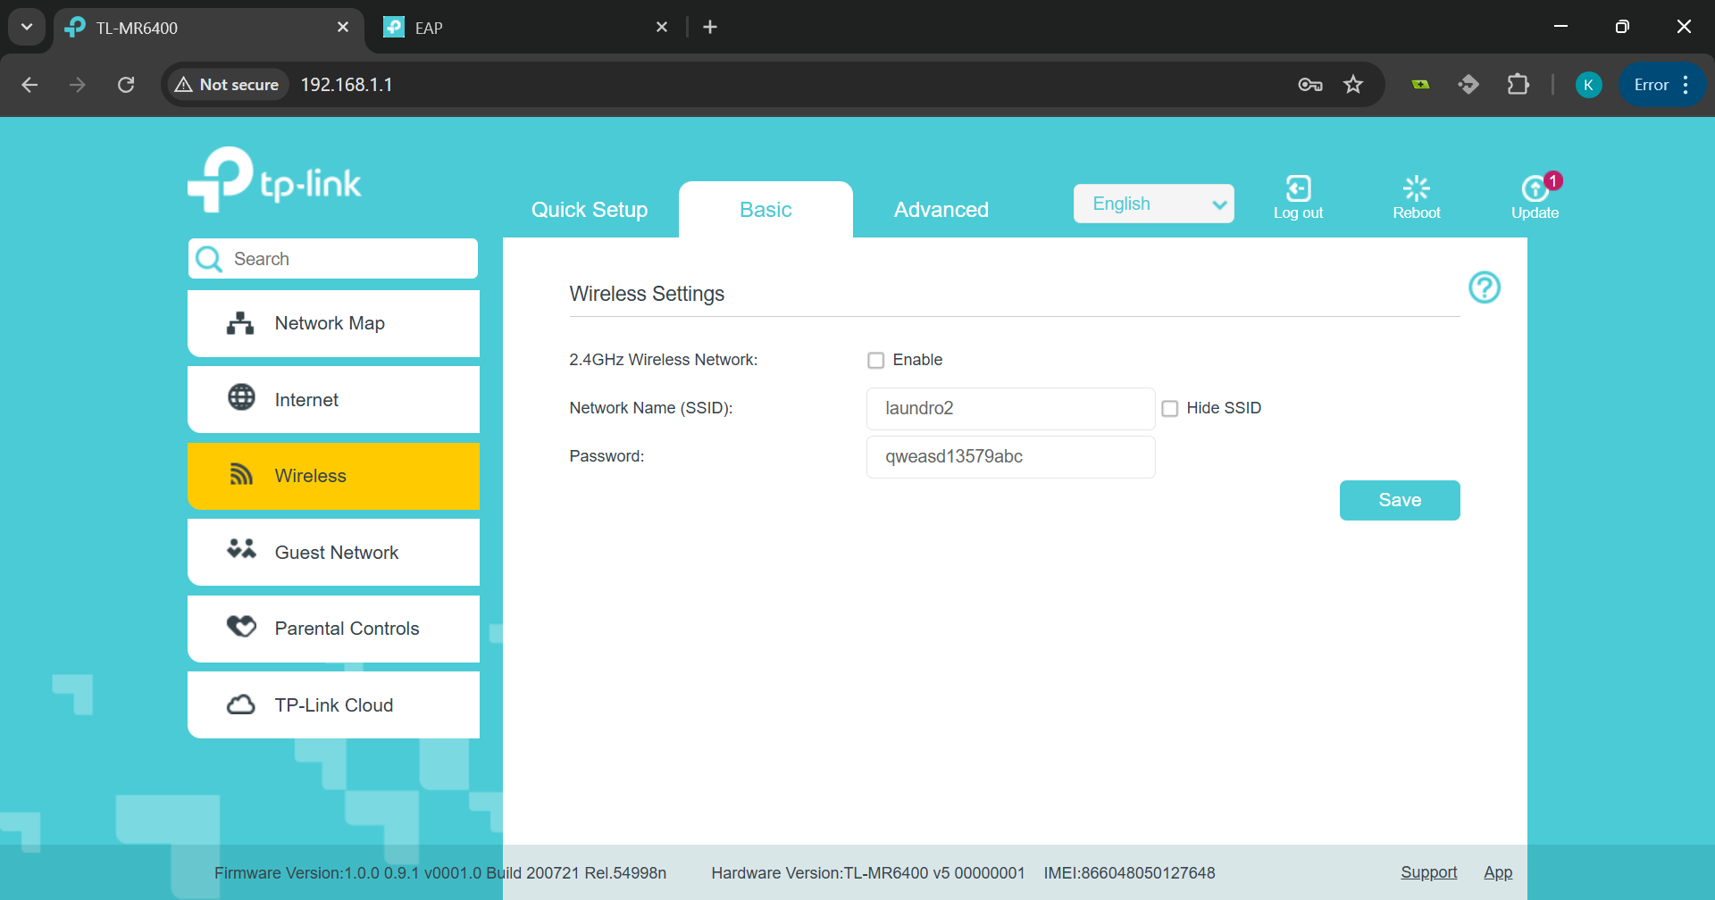Click the Not secure warning chip
Screen dimensions: 1715x900
click(227, 85)
